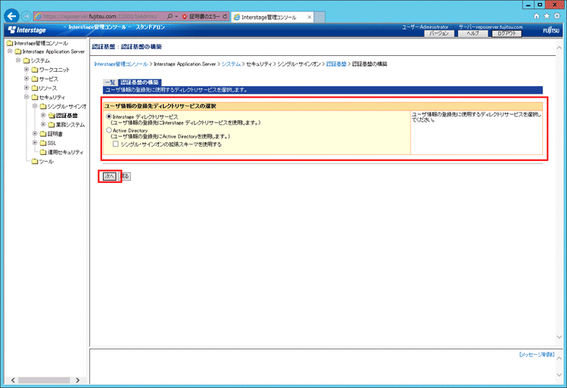Switch to the 一覧 tab

110,82
